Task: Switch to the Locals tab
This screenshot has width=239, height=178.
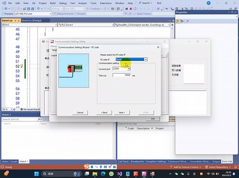Action: pyautogui.click(x=14, y=162)
